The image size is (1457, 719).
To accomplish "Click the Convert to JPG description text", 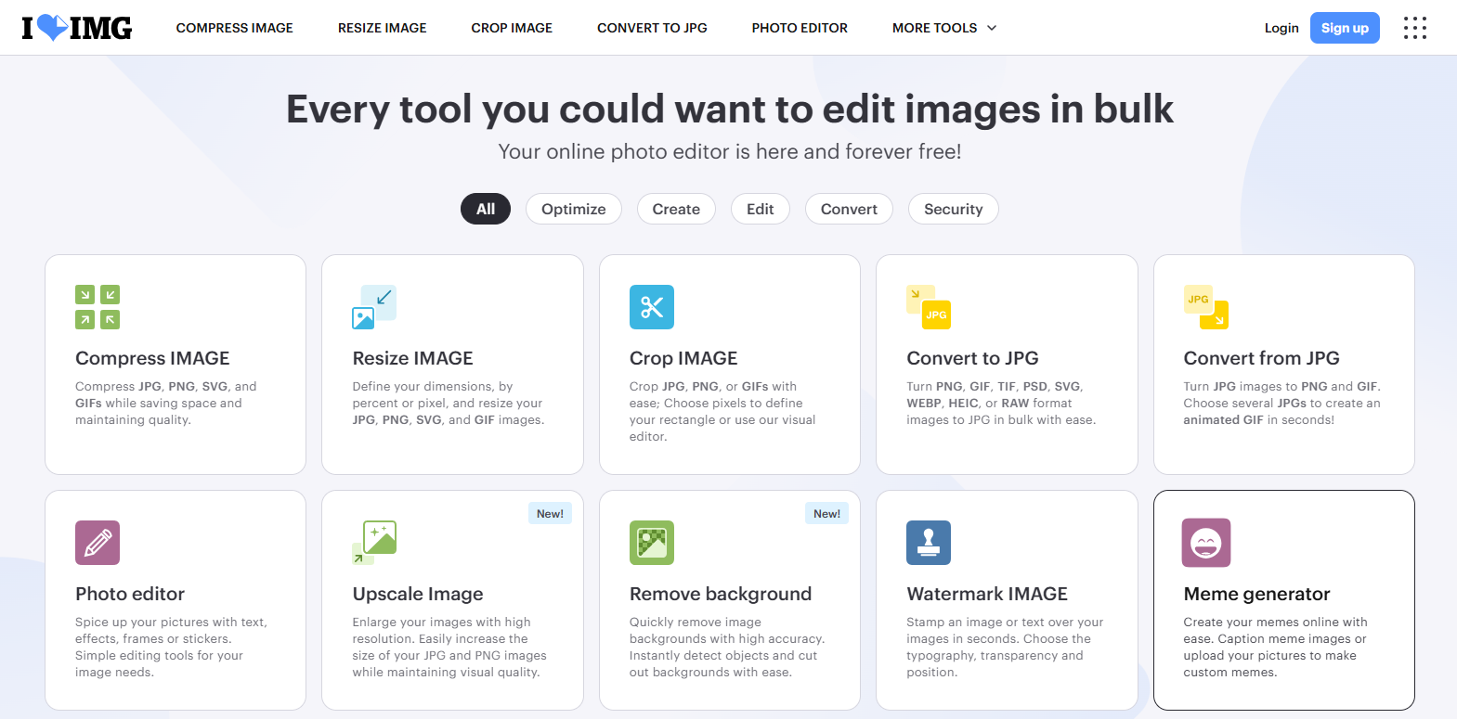I will (1001, 403).
